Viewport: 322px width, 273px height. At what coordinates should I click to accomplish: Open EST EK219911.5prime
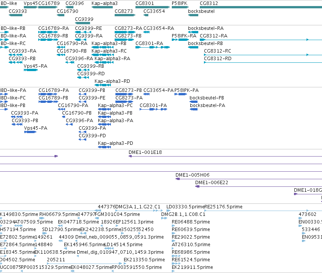click(x=192, y=267)
